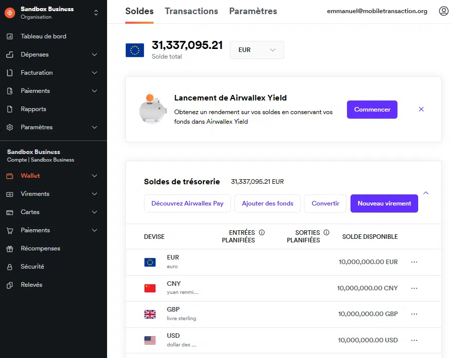Switch to the Transactions tab
The height and width of the screenshot is (358, 451).
[x=191, y=11]
